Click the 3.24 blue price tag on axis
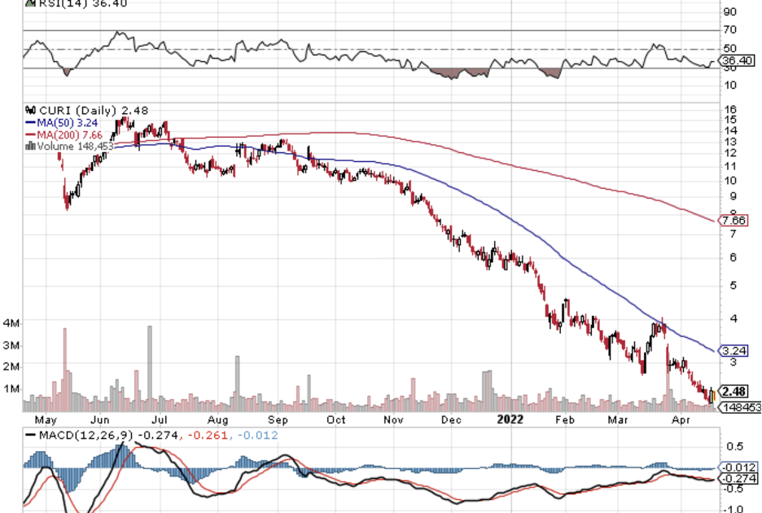This screenshot has width=762, height=513. pos(735,351)
